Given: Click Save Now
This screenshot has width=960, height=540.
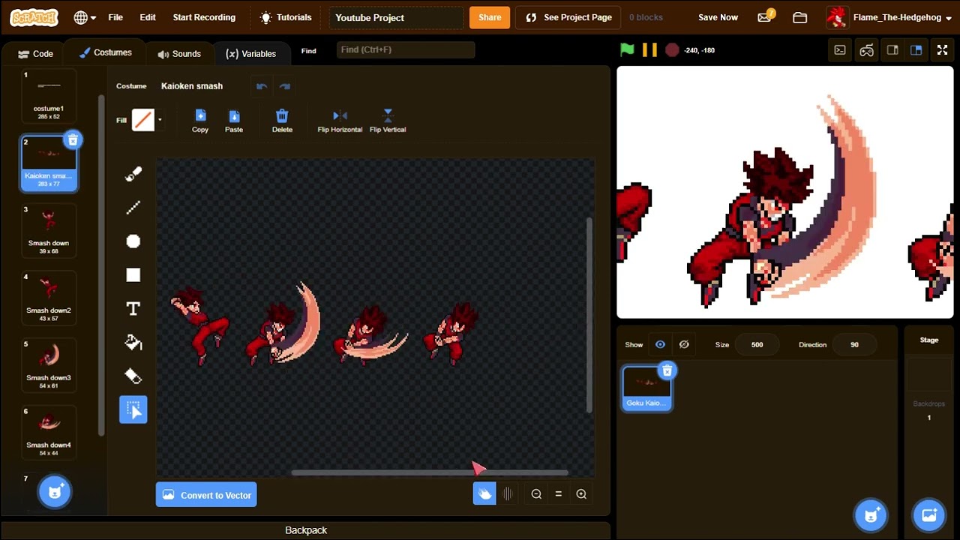Looking at the screenshot, I should pyautogui.click(x=718, y=17).
